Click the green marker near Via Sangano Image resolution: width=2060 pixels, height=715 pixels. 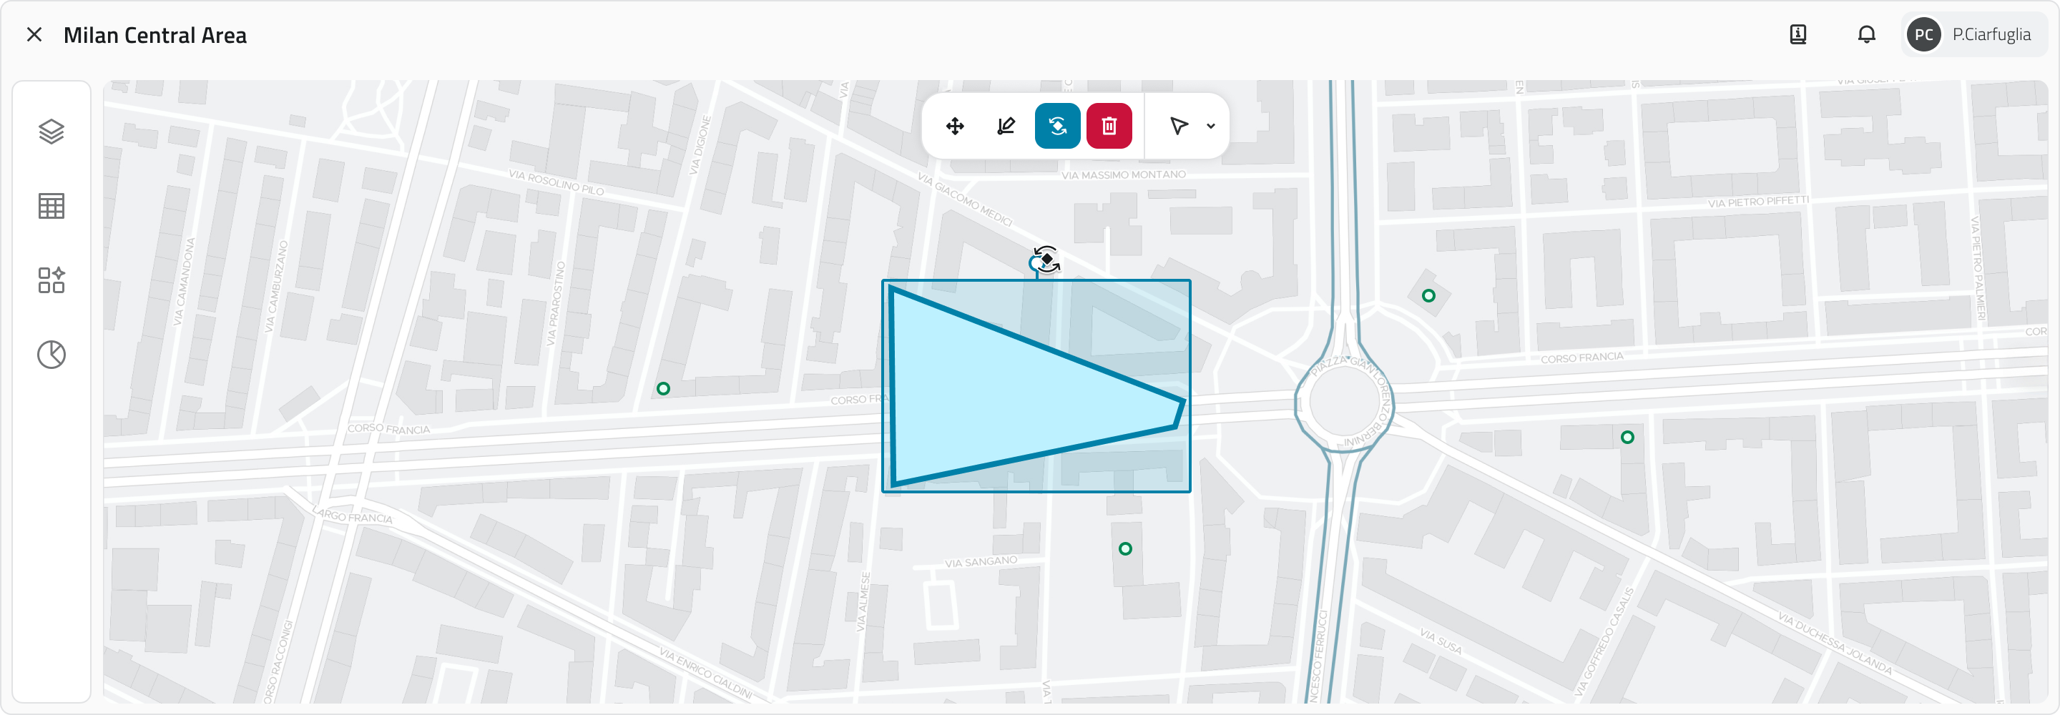(1125, 548)
